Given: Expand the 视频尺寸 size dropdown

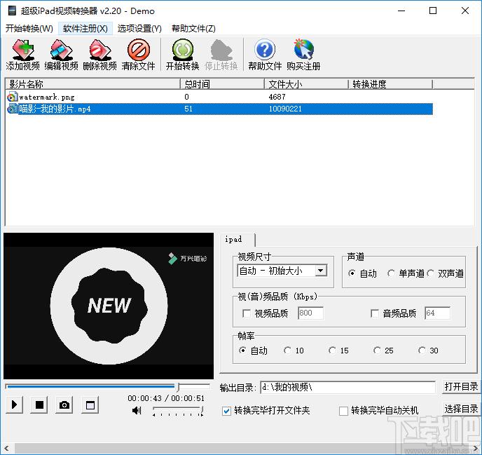Looking at the screenshot, I should click(x=321, y=271).
